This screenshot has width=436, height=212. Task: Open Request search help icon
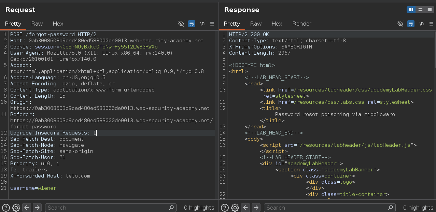tap(6, 208)
